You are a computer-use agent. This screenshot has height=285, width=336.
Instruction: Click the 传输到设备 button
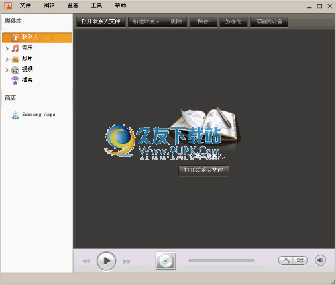click(x=269, y=21)
